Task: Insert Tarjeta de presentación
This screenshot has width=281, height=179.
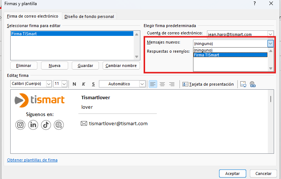Action: tap(208, 84)
